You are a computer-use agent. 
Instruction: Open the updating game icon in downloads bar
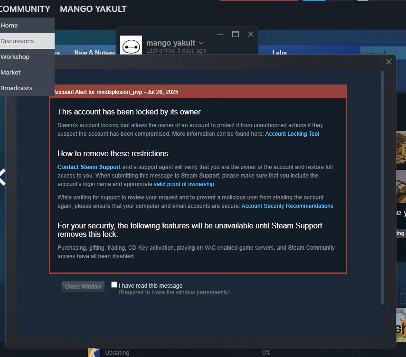(x=94, y=353)
